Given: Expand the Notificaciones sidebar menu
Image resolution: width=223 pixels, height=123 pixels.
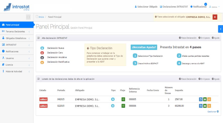Looking at the screenshot, I should pyautogui.click(x=17, y=52).
